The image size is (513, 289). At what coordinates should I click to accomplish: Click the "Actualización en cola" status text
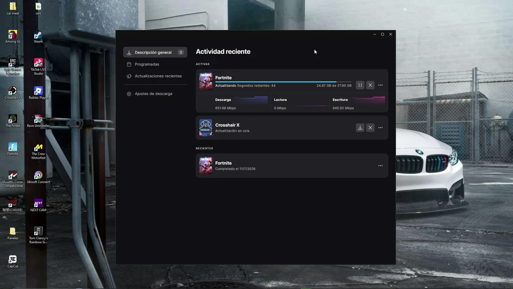pyautogui.click(x=232, y=131)
